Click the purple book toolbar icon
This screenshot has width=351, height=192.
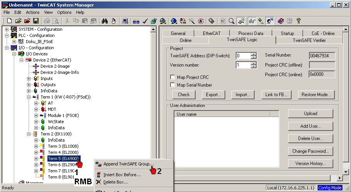point(281,21)
